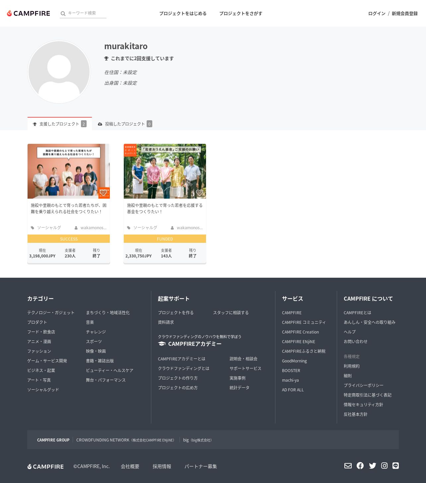Click プロジェクトを作る footer link
The image size is (426, 483).
click(x=176, y=313)
